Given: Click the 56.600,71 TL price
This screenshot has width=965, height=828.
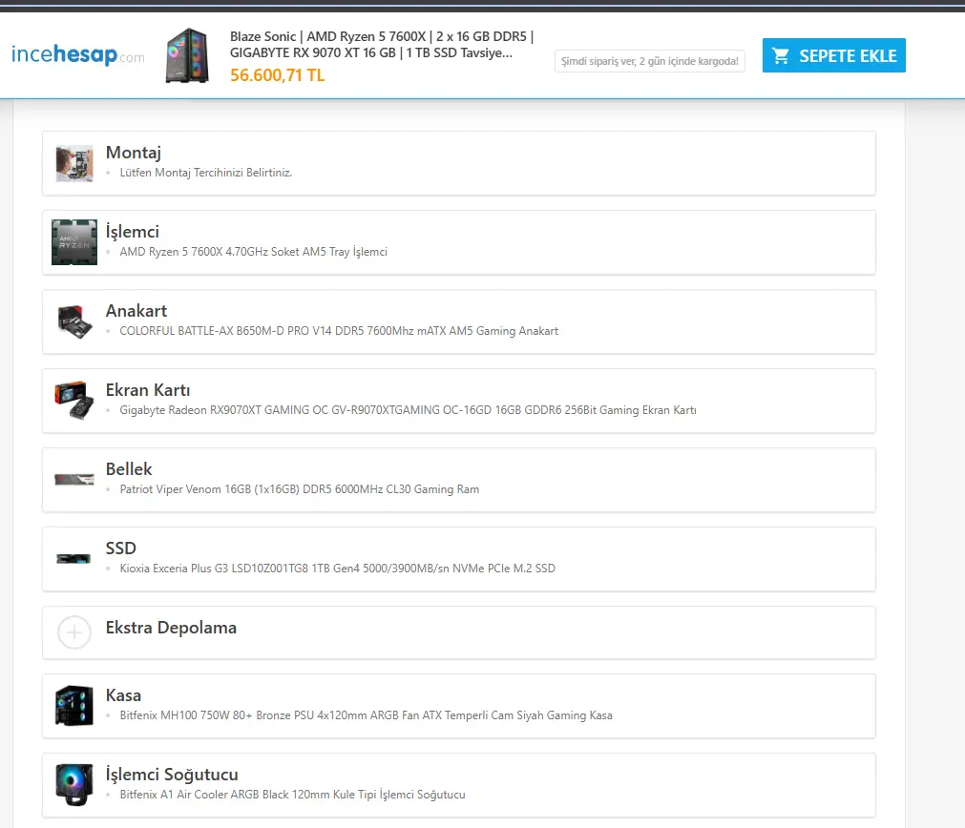Looking at the screenshot, I should tap(277, 75).
